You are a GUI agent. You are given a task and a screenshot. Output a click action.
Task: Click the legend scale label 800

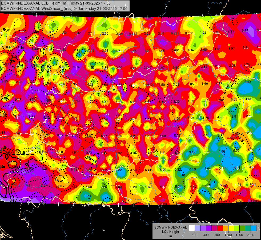coord(217,235)
